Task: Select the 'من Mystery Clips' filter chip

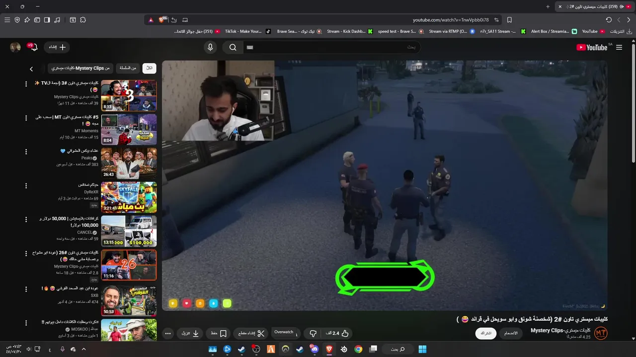Action: click(80, 68)
